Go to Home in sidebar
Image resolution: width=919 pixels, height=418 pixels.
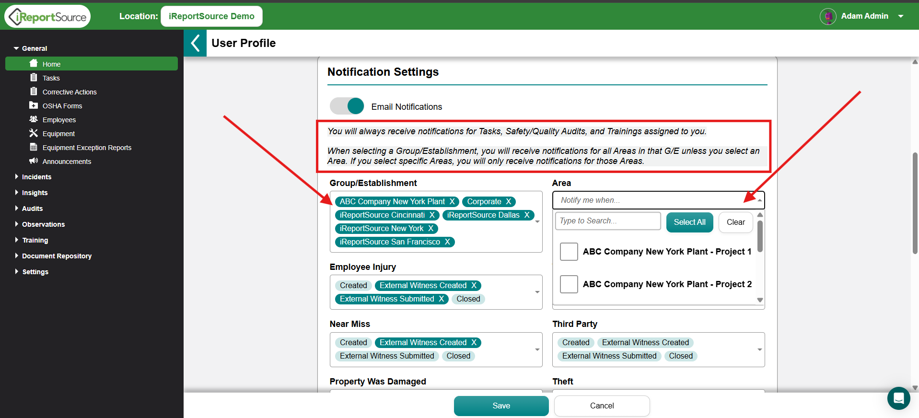(x=92, y=64)
